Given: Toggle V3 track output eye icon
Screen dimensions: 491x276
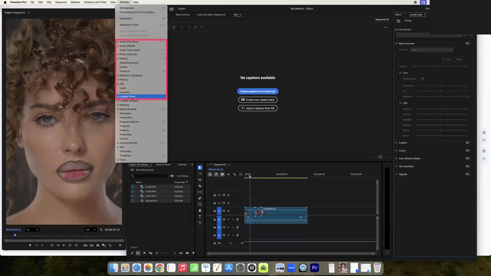Looking at the screenshot, I should pos(228,195).
